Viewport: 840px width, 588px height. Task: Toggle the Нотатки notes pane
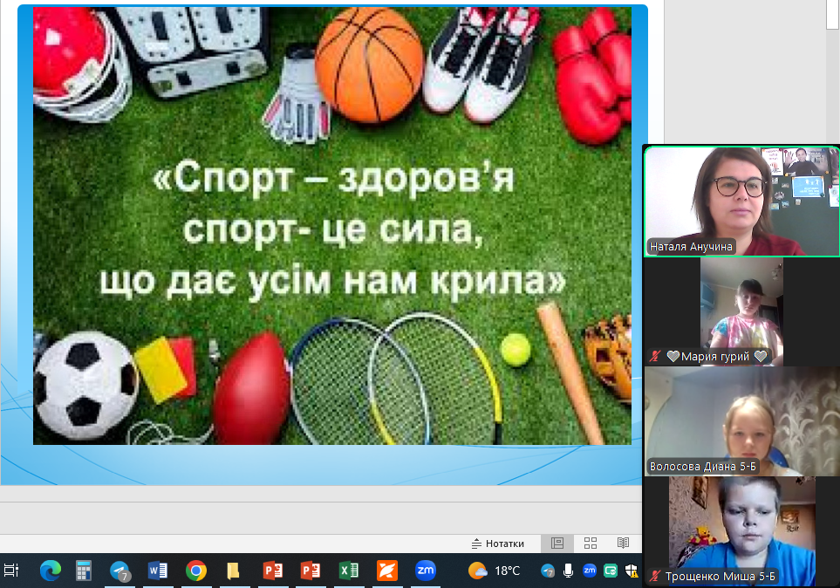click(x=498, y=544)
